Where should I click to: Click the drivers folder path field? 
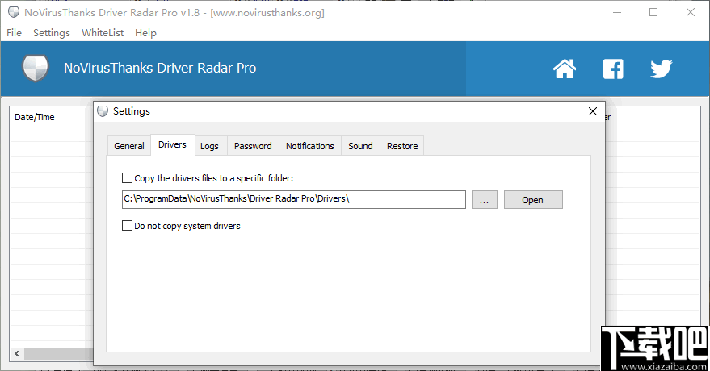(x=294, y=199)
